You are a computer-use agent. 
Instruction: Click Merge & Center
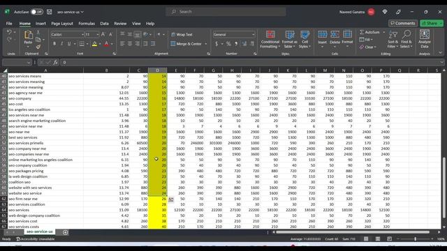[186, 44]
